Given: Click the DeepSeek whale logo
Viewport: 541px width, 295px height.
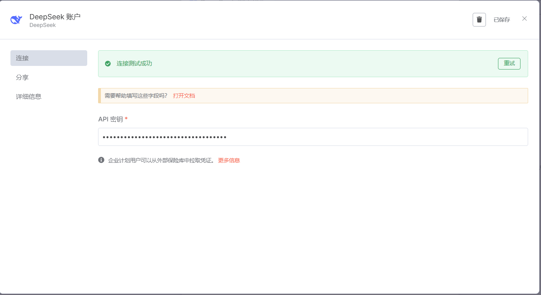Looking at the screenshot, I should [16, 20].
